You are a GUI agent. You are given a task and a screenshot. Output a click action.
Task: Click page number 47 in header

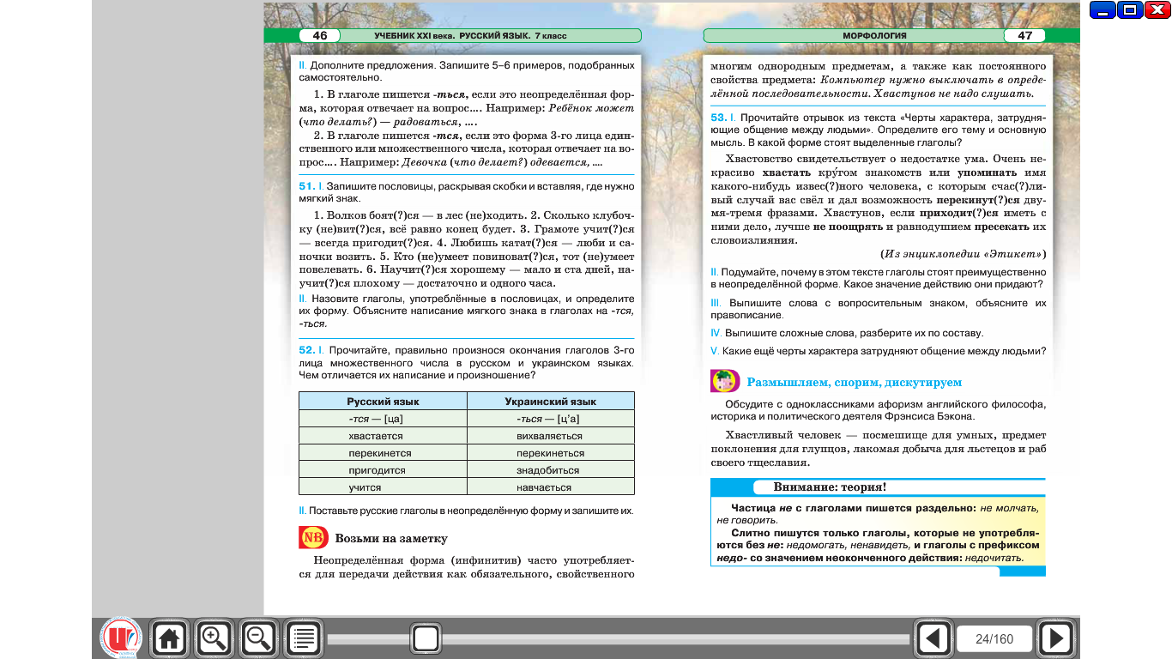pyautogui.click(x=1024, y=35)
